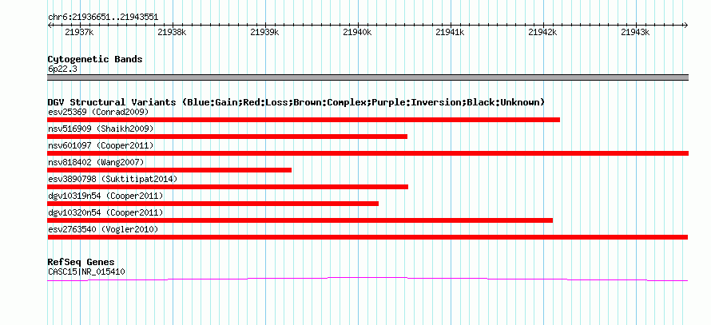Select the red bar of nsv601097
Viewport: 711px width, 325px height.
click(x=367, y=153)
